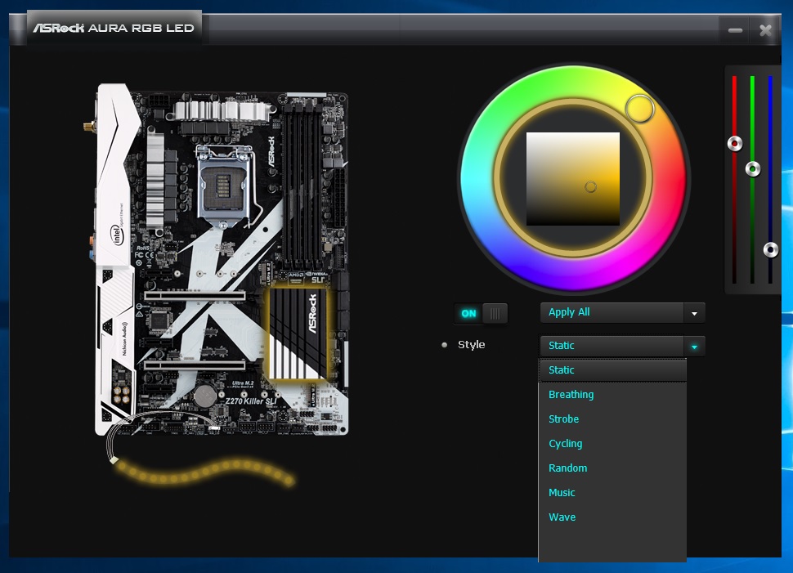This screenshot has height=573, width=793.
Task: Click the red channel slider handle
Action: pos(735,144)
